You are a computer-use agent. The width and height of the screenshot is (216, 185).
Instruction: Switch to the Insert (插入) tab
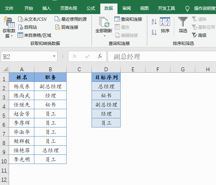(46, 8)
